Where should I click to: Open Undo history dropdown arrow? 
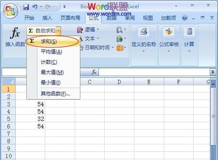41,7
